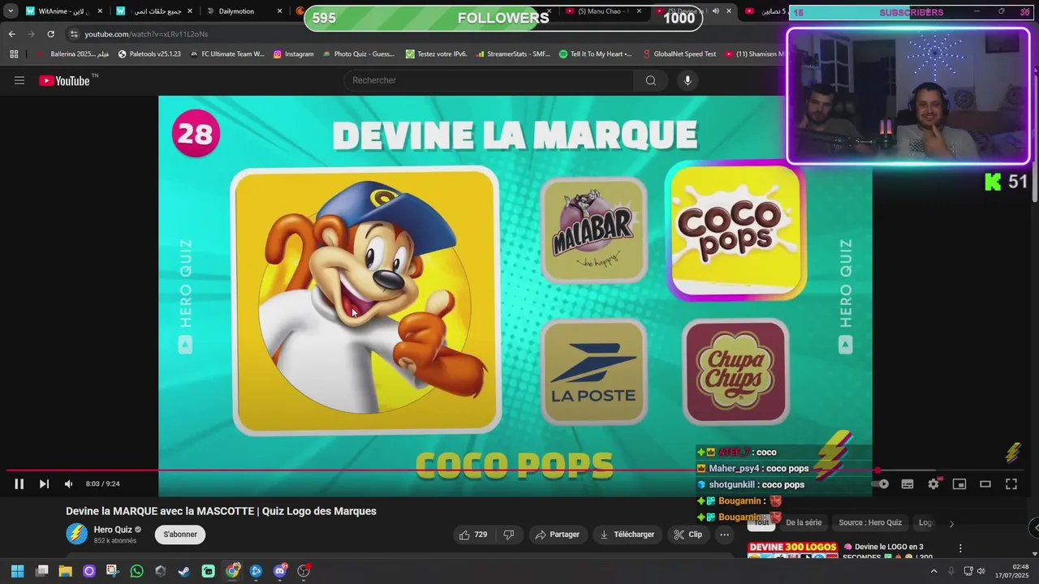Subscribe with the S'abonner button
Viewport: 1039px width, 584px height.
click(180, 535)
